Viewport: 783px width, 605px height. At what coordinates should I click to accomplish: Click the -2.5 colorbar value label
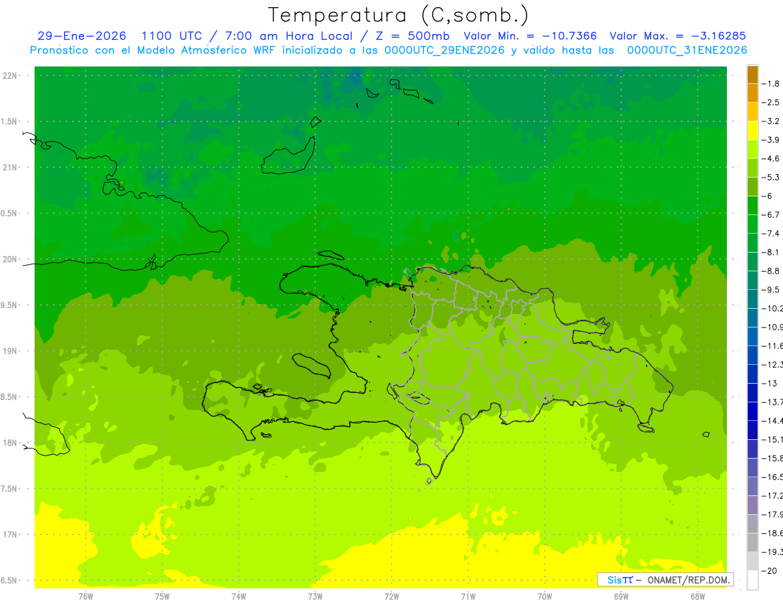[x=771, y=102]
